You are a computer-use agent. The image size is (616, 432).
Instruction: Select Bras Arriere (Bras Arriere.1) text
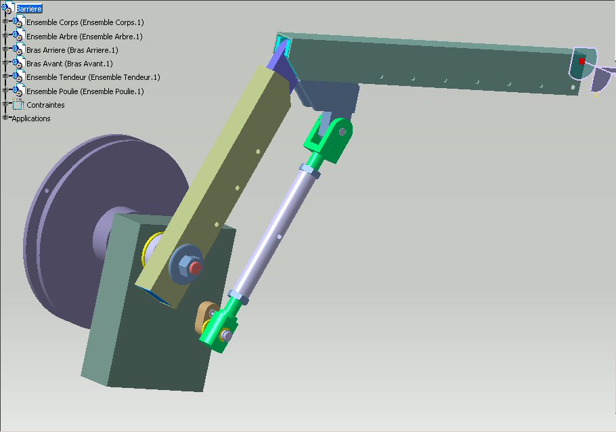pyautogui.click(x=72, y=50)
